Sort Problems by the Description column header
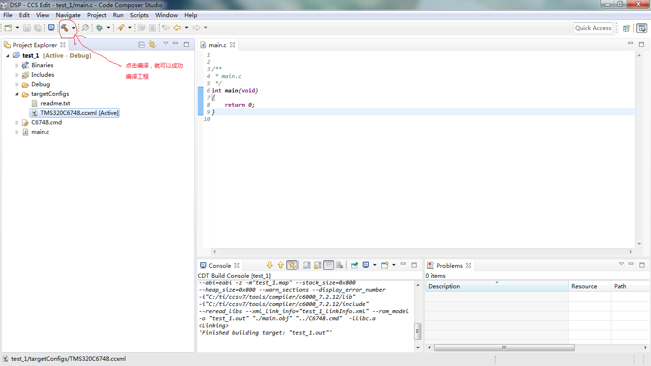 pyautogui.click(x=497, y=286)
